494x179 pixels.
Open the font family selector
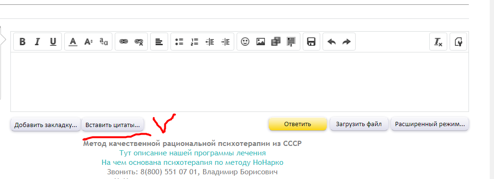pyautogui.click(x=103, y=42)
